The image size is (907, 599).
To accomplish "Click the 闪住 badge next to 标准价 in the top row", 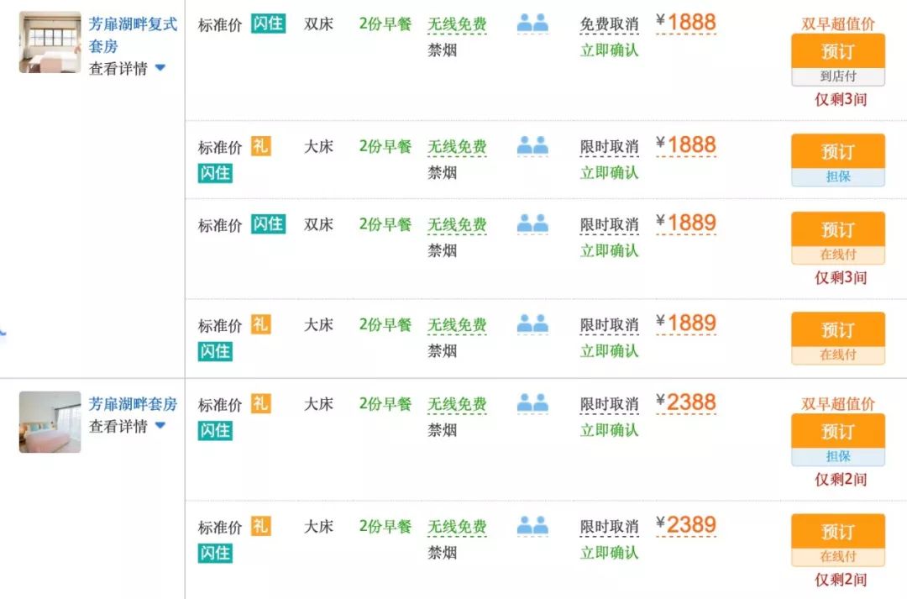I will [x=268, y=24].
